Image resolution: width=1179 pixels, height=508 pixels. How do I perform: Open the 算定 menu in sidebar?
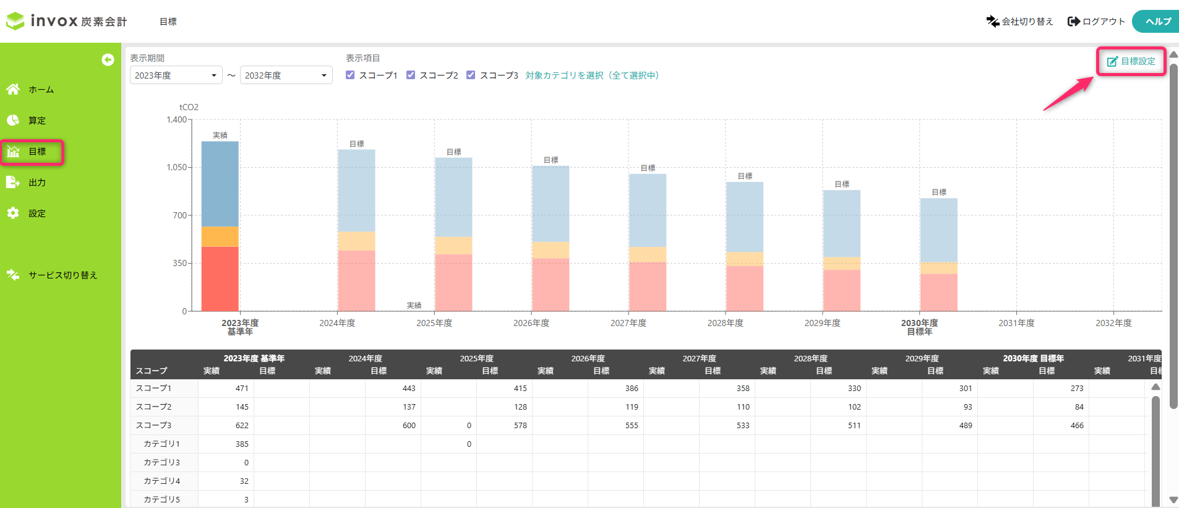click(x=36, y=121)
